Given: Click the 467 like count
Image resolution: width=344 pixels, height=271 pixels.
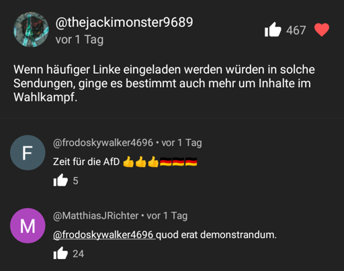Looking at the screenshot, I should (x=296, y=30).
